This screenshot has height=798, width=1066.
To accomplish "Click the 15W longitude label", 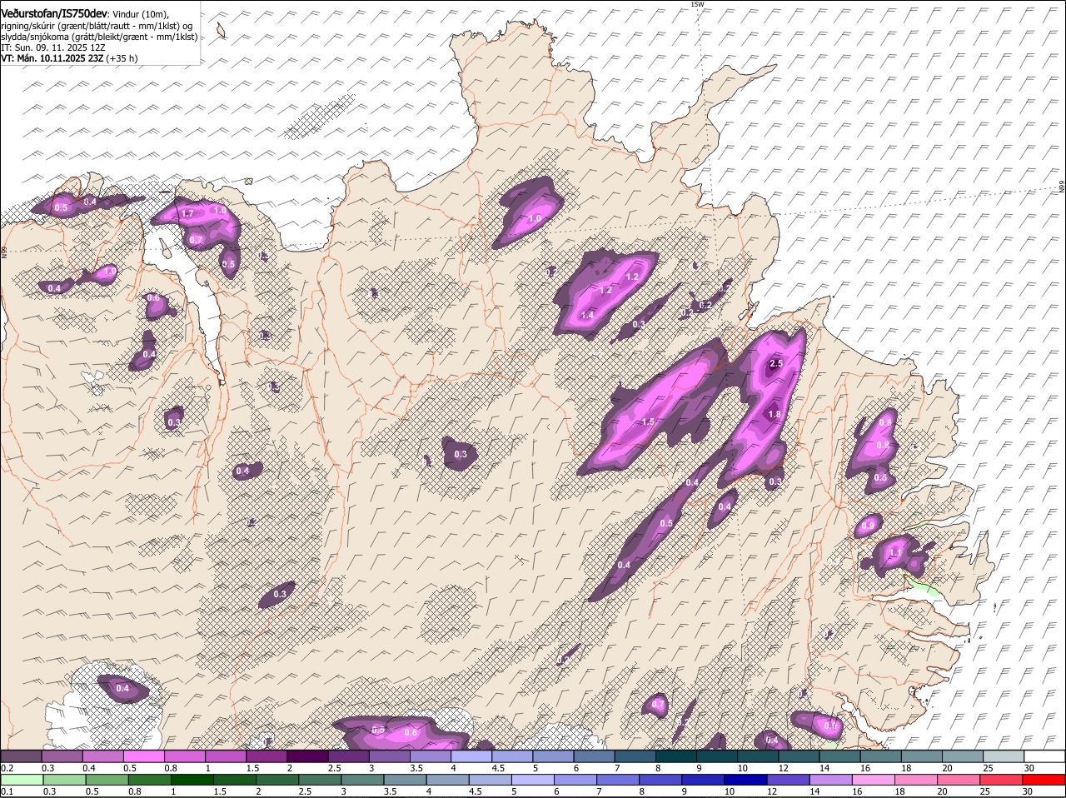I will (x=697, y=5).
